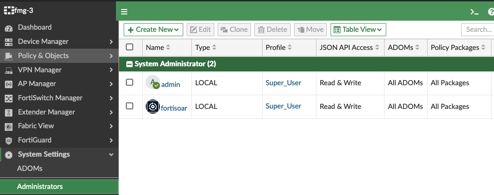Check the admin row checkbox
The image size is (494, 195).
129,82
